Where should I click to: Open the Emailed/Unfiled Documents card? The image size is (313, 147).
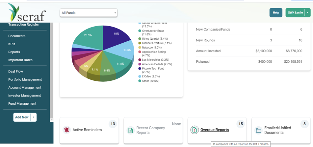click(281, 130)
